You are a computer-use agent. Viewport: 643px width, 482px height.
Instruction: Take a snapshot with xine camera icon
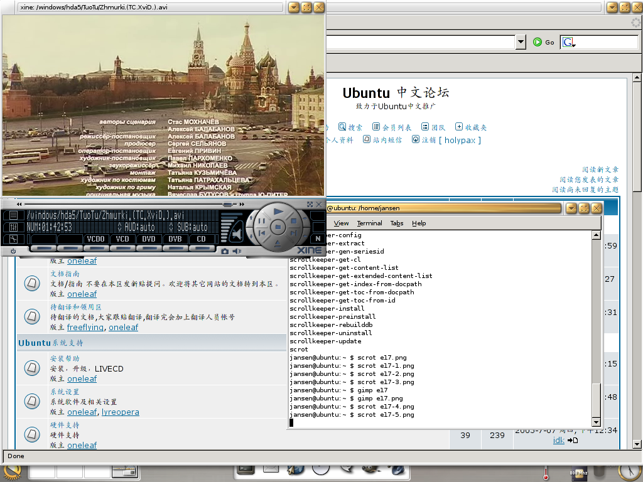225,251
